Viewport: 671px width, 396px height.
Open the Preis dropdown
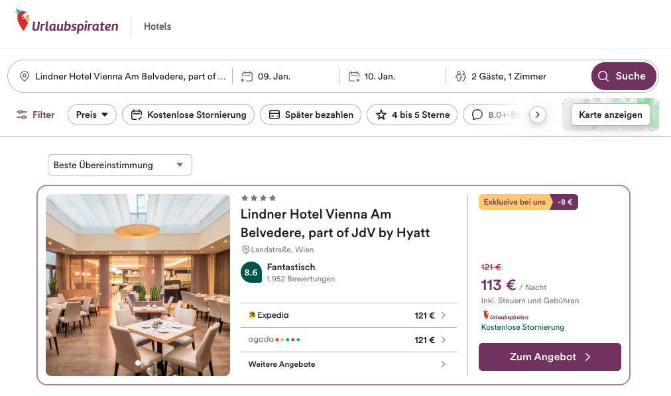click(x=92, y=115)
